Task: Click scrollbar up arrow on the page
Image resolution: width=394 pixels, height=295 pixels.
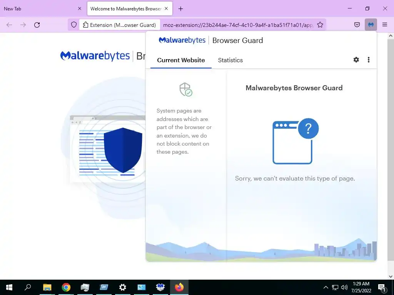Action: pos(391,36)
